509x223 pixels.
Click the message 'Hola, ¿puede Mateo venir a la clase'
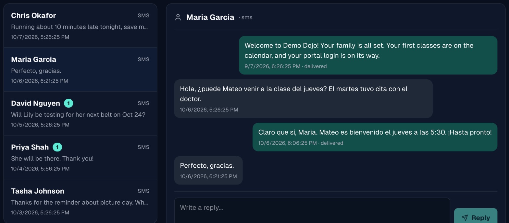click(303, 99)
